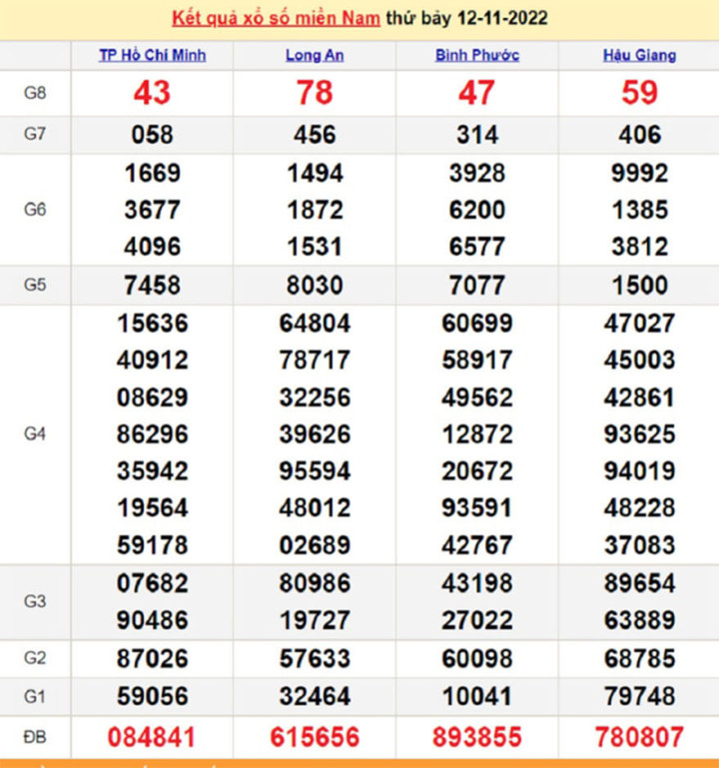Image resolution: width=719 pixels, height=768 pixels.
Task: Click the G7 number 058
Action: (x=152, y=135)
